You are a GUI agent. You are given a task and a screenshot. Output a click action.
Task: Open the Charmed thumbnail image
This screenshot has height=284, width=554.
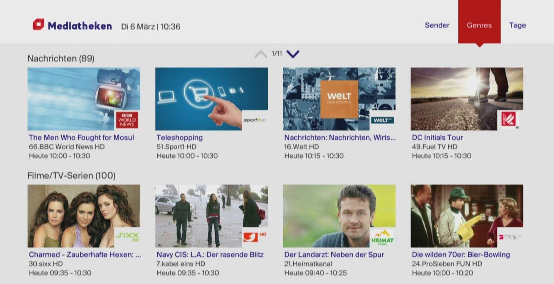tap(84, 216)
